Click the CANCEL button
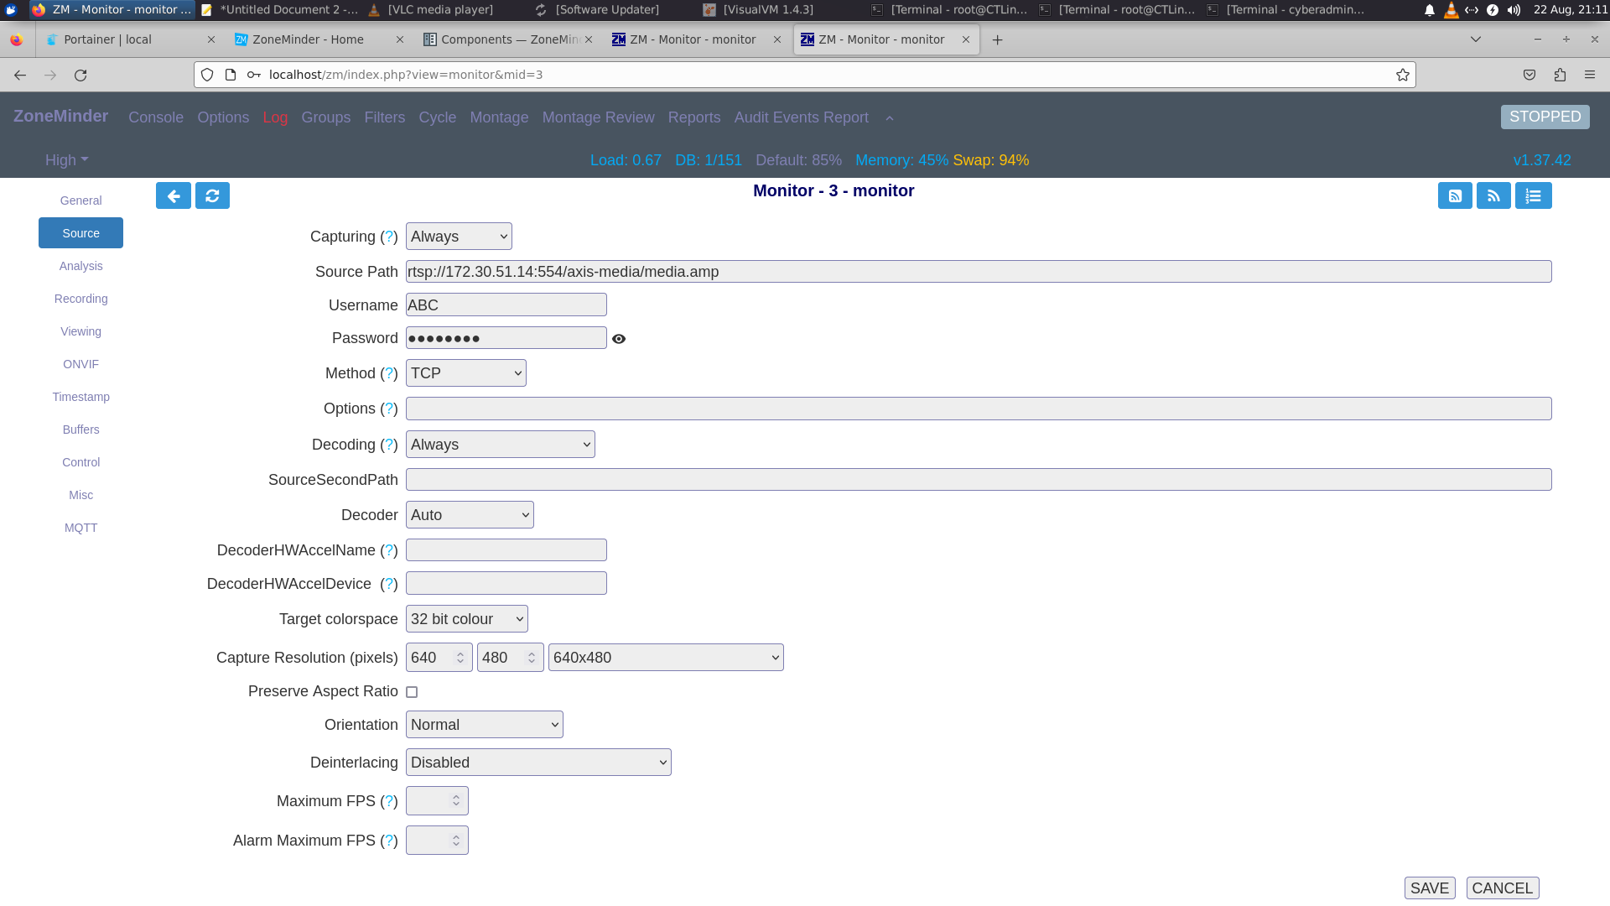The height and width of the screenshot is (906, 1610). click(x=1502, y=888)
